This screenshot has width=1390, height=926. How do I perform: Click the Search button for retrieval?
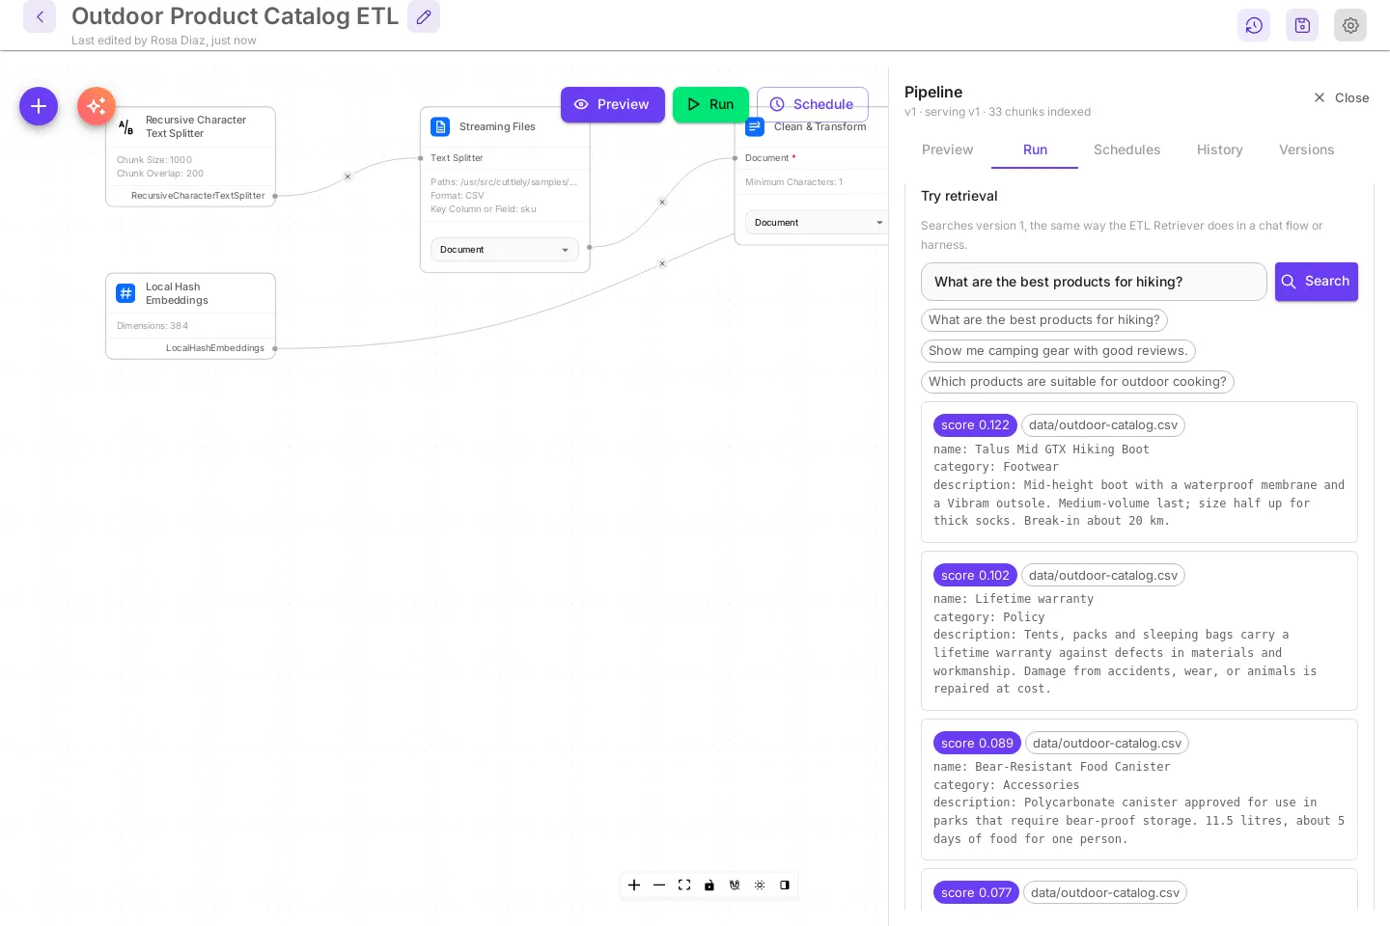[x=1317, y=282]
